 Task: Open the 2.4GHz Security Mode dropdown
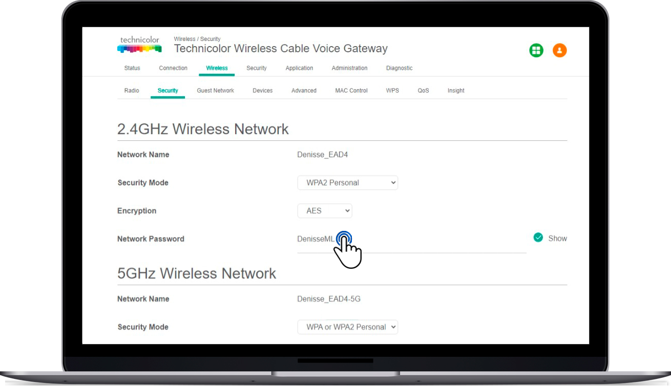click(x=348, y=183)
